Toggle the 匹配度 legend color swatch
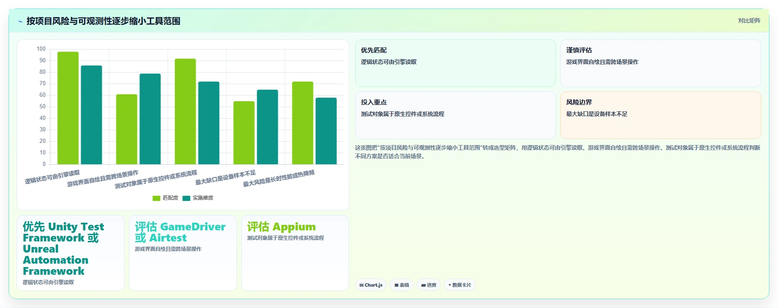The image size is (778, 308). [x=156, y=198]
